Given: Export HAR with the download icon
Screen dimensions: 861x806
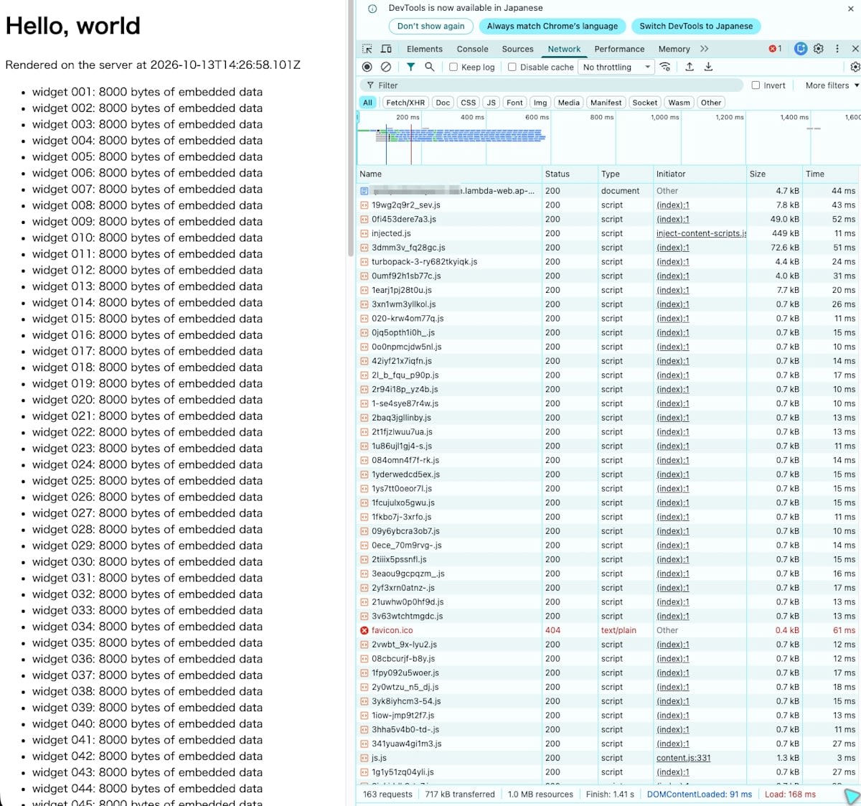Looking at the screenshot, I should 708,67.
